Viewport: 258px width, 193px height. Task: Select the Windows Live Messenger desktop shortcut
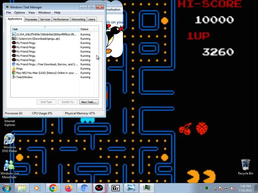click(x=10, y=169)
